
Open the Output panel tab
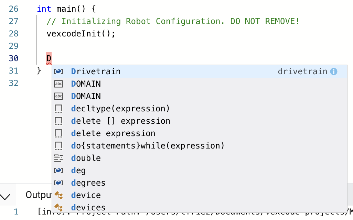click(x=39, y=195)
